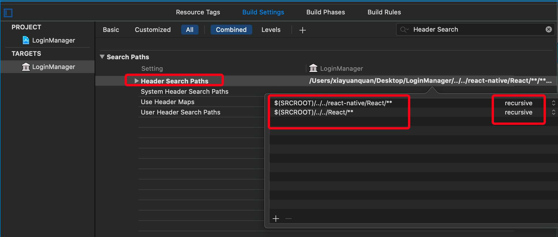Select the $(SRCROOT)/../../React/** path entry
Image resolution: width=558 pixels, height=237 pixels.
pos(314,112)
